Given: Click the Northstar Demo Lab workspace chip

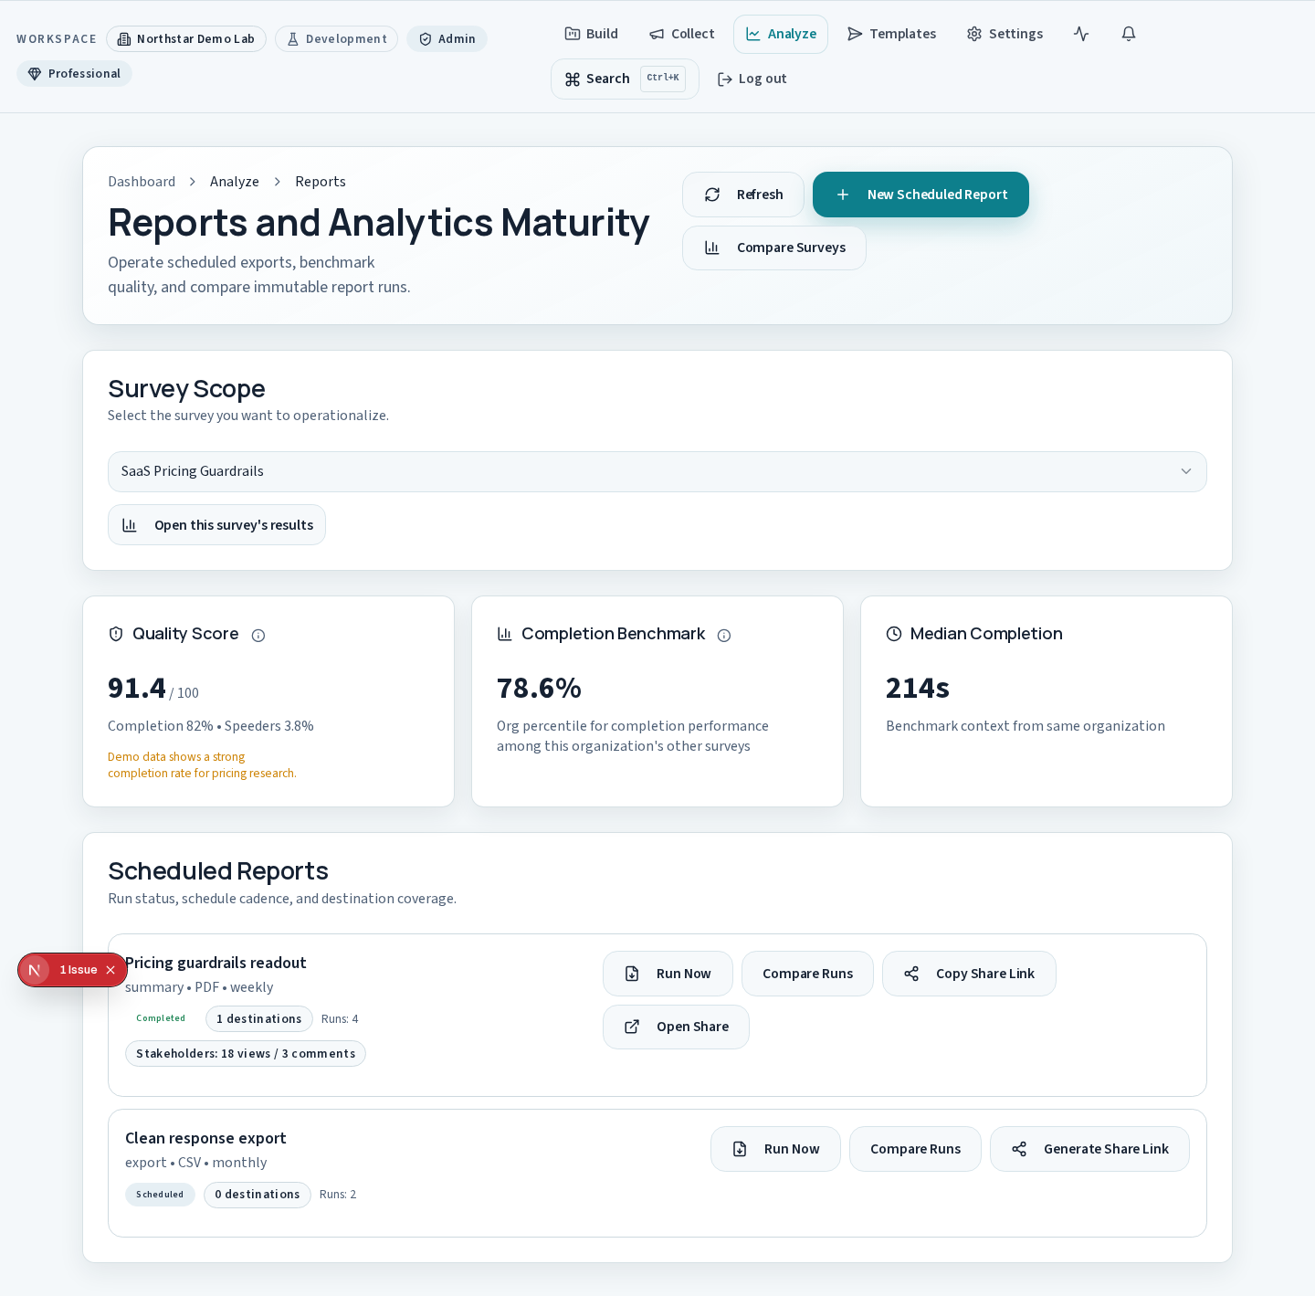Looking at the screenshot, I should pos(186,39).
